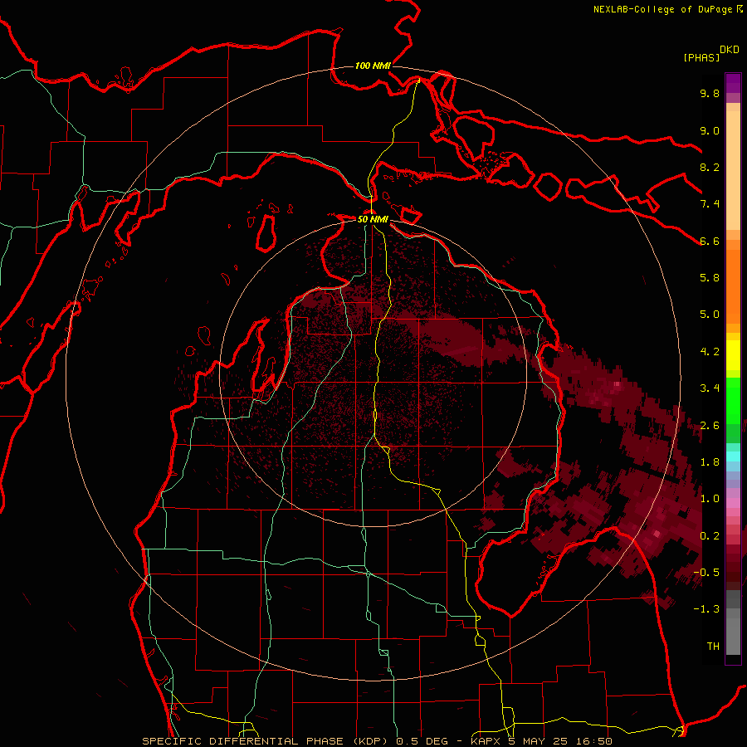Select the 1.8 legend value

click(710, 462)
